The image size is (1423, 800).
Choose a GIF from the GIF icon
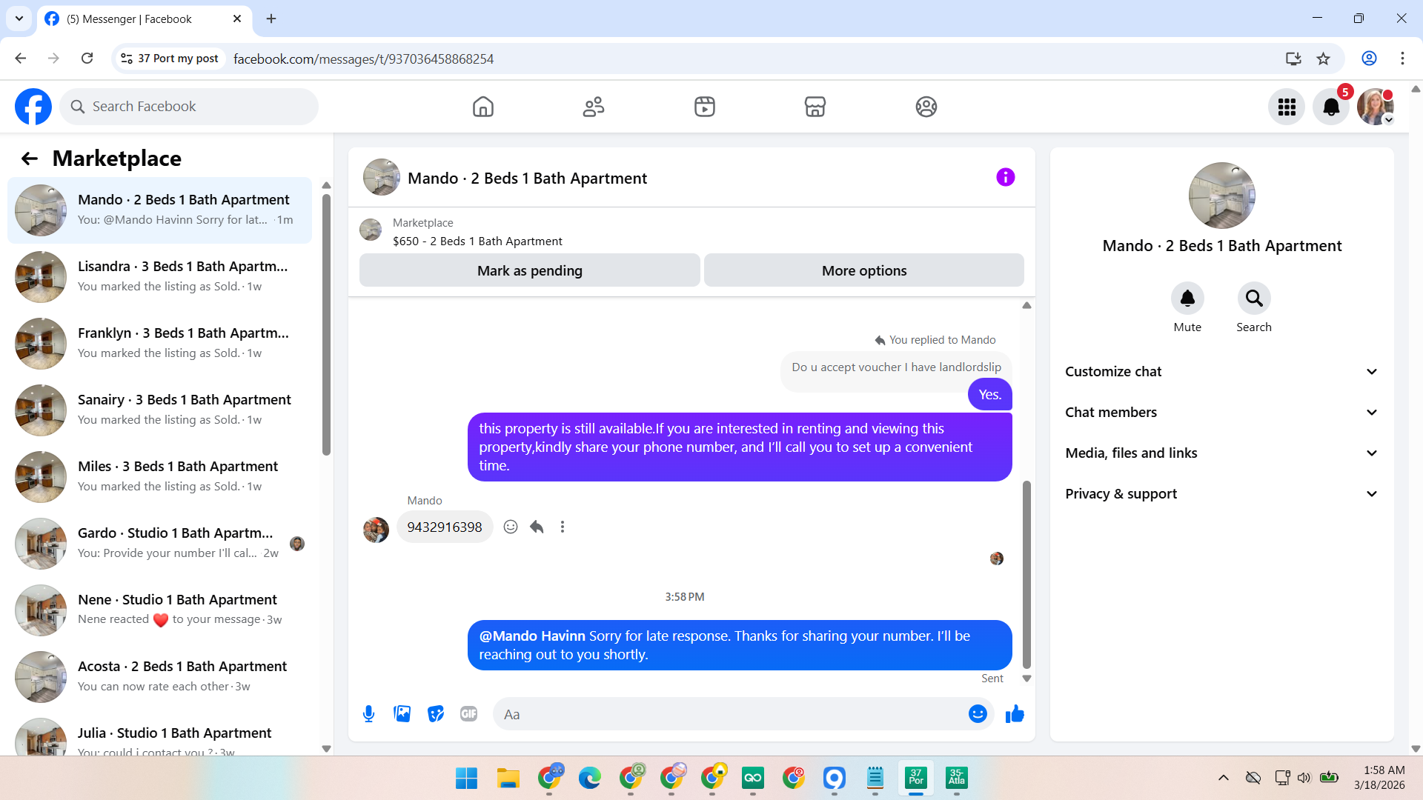468,714
